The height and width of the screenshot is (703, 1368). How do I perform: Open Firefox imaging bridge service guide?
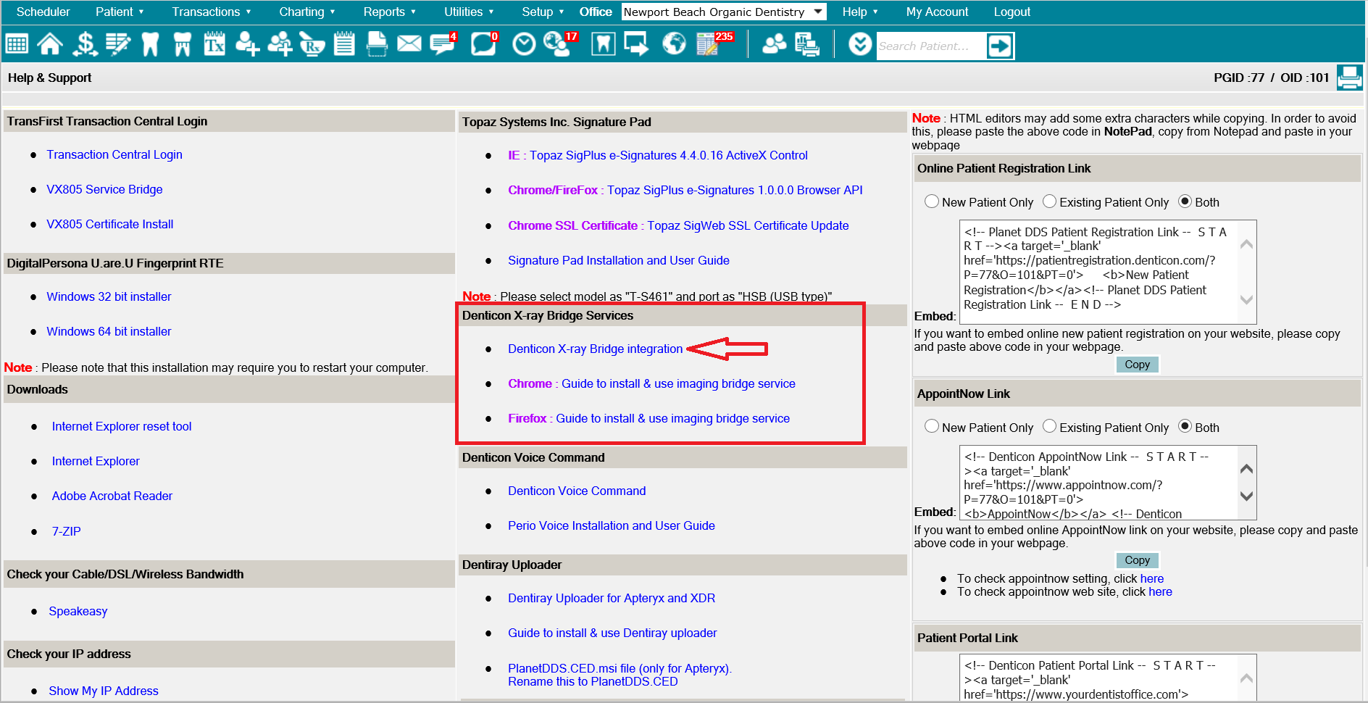coord(648,418)
